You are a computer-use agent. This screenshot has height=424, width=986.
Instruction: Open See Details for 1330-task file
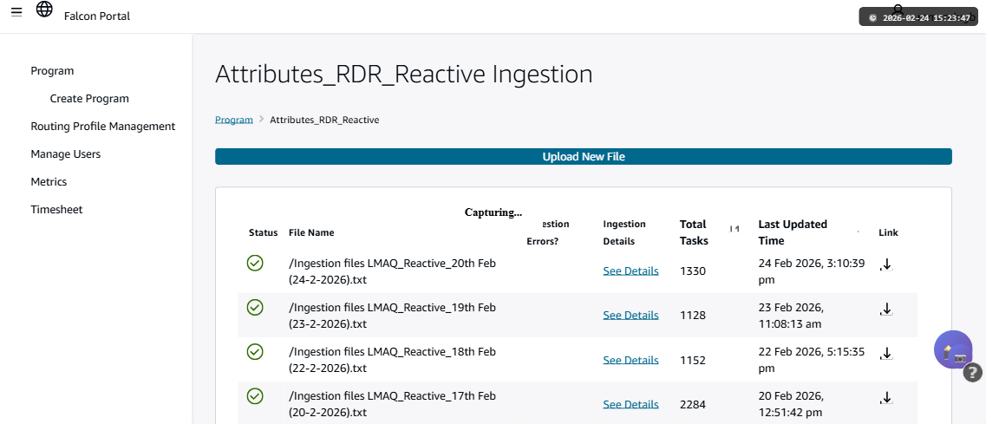pyautogui.click(x=630, y=271)
